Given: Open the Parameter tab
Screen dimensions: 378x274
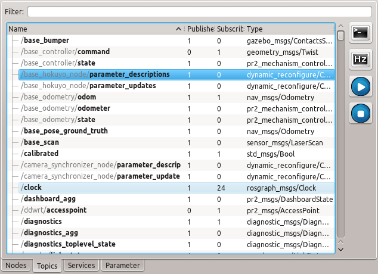Looking at the screenshot, I should pyautogui.click(x=122, y=265).
